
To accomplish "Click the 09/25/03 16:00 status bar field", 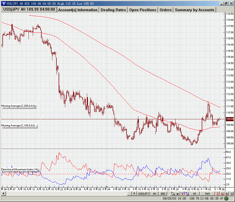I will (x=174, y=198).
